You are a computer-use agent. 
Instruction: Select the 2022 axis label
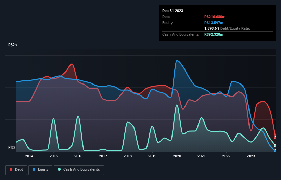coord(226,156)
